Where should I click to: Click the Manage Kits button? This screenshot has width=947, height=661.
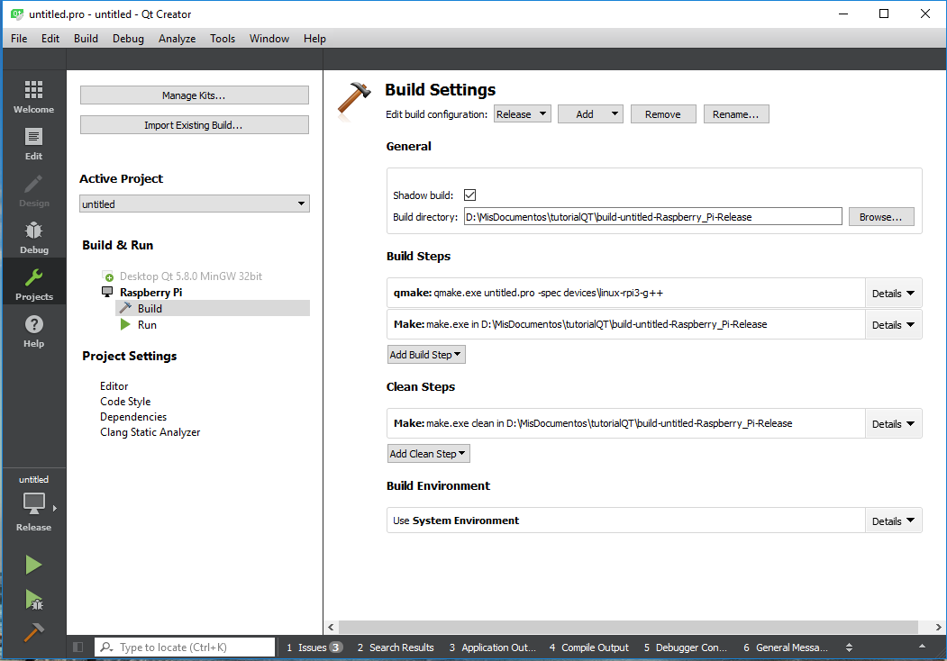[195, 95]
